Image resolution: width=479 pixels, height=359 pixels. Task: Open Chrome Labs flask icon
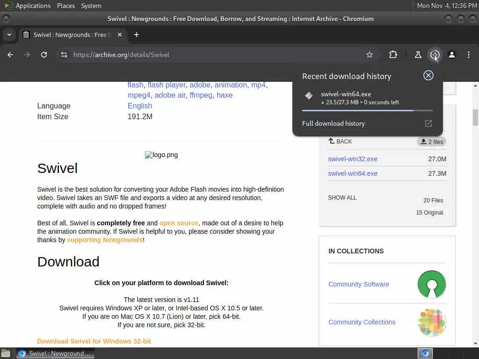click(418, 55)
